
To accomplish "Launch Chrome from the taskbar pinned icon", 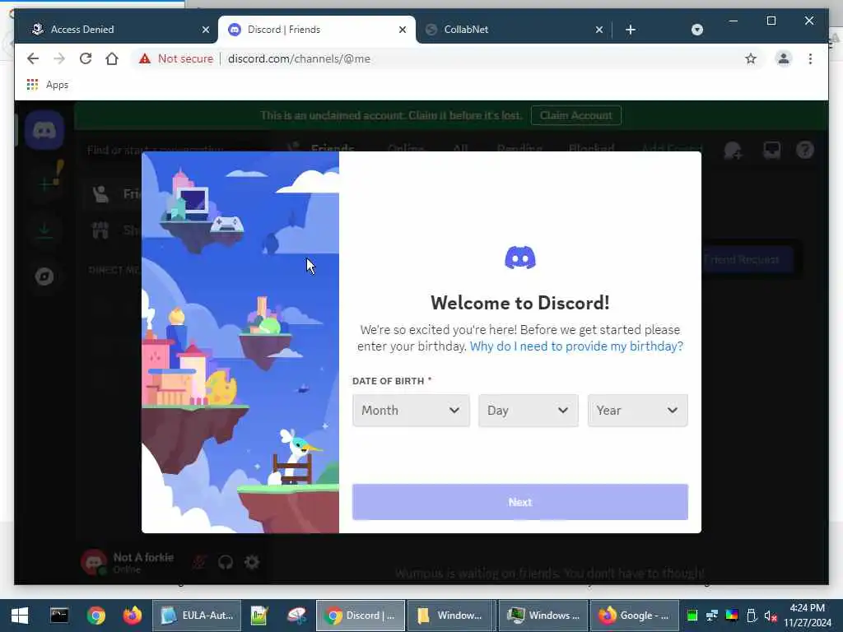I will 96,616.
